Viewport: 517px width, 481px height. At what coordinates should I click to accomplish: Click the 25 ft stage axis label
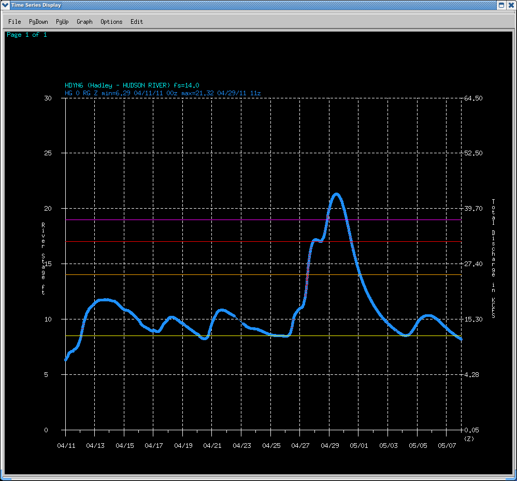pos(48,153)
